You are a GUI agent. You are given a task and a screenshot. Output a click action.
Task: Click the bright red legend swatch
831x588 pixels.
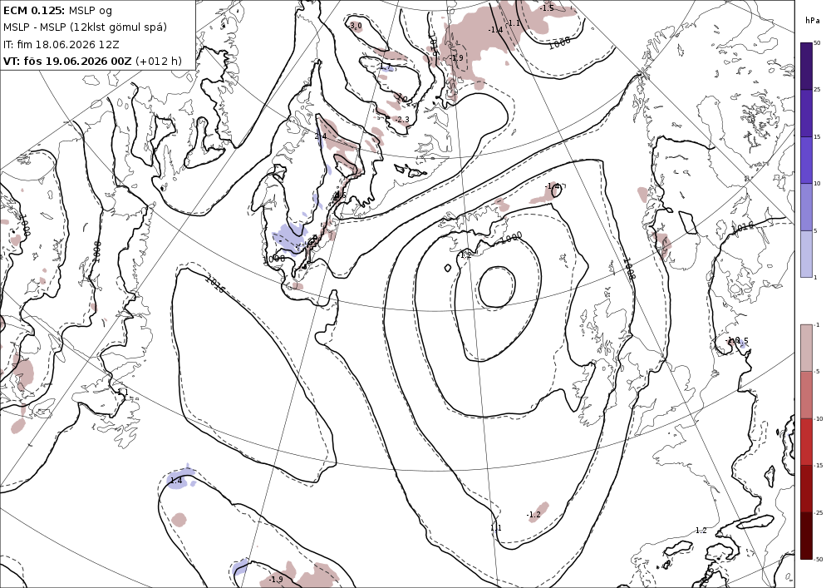click(806, 442)
